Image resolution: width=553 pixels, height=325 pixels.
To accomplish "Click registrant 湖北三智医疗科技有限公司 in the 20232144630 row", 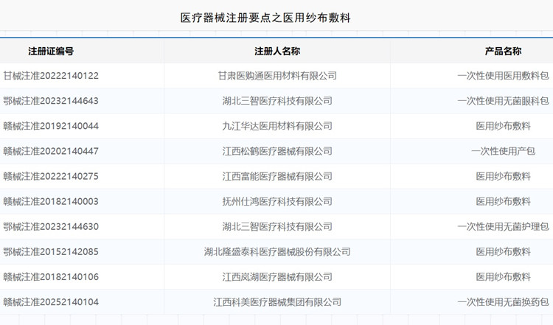I will 277,227.
